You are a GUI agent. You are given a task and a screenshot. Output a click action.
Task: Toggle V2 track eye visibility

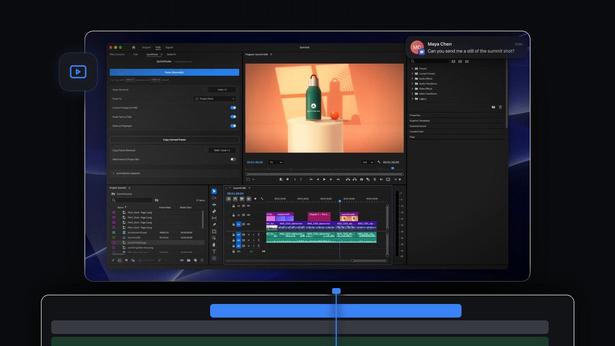point(249,215)
